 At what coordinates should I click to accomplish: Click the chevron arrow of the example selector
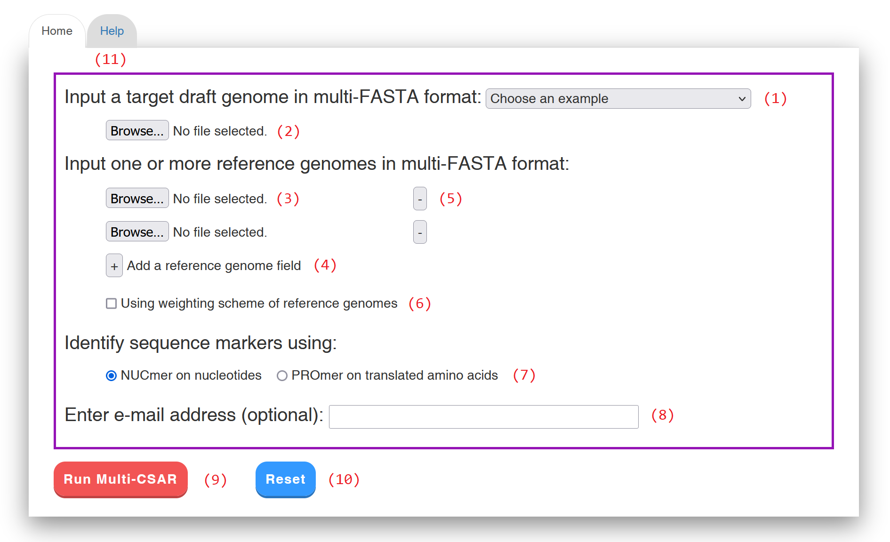(742, 99)
